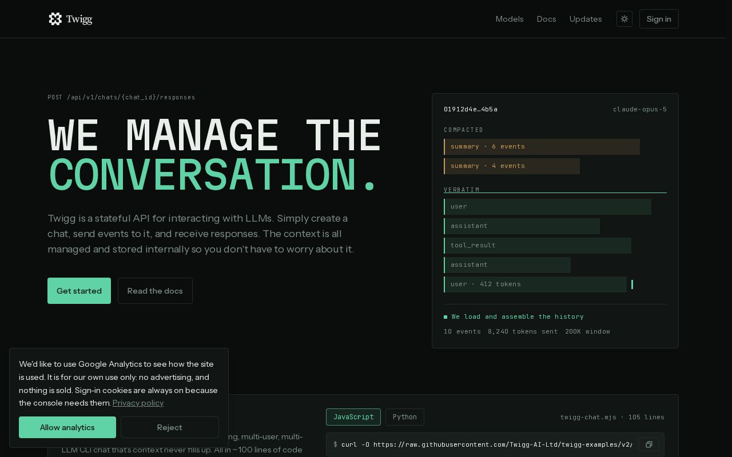This screenshot has width=732, height=457.
Task: Click the Twigg wordmark text
Action: pos(79,19)
